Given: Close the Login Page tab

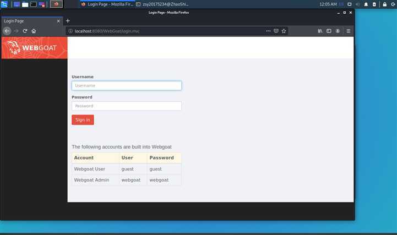Looking at the screenshot, I should pyautogui.click(x=58, y=21).
